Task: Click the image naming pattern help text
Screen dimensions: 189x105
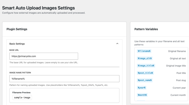Action: click(59, 85)
